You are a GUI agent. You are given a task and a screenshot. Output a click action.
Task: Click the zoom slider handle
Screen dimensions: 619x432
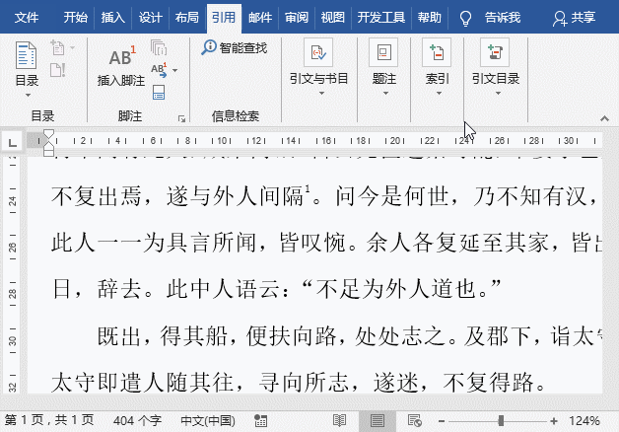point(501,421)
